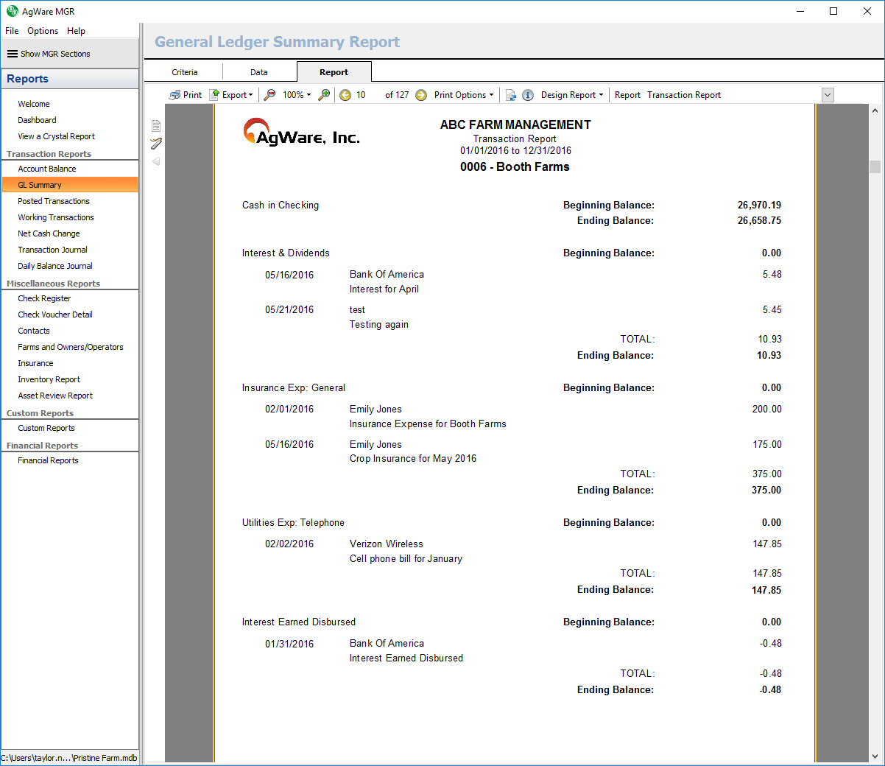
Task: Click the blue information icon
Action: click(x=528, y=95)
